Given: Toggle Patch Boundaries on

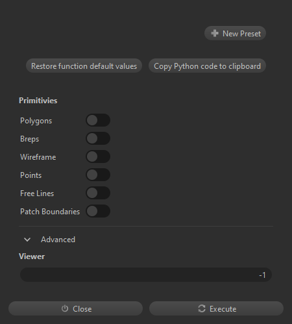Looking at the screenshot, I should pos(98,211).
